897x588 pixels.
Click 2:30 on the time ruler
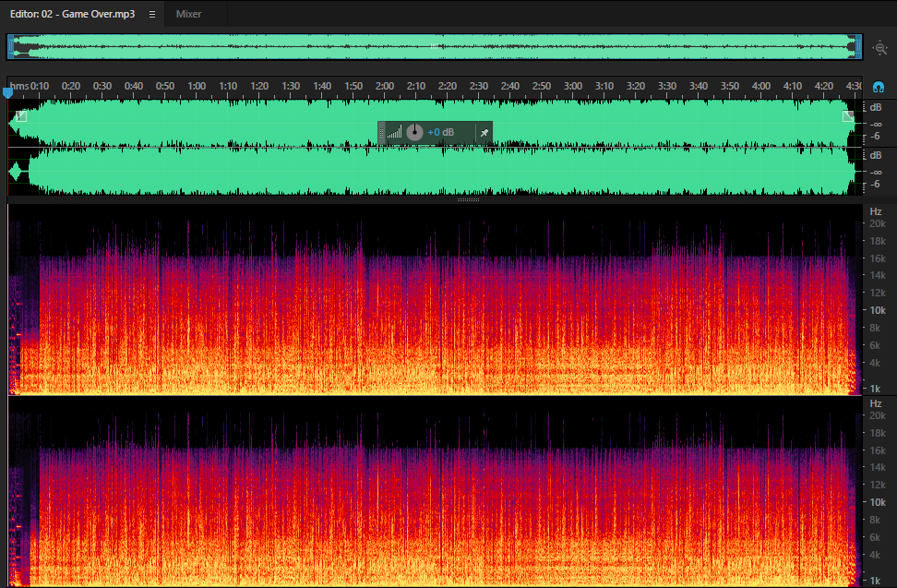(x=479, y=86)
